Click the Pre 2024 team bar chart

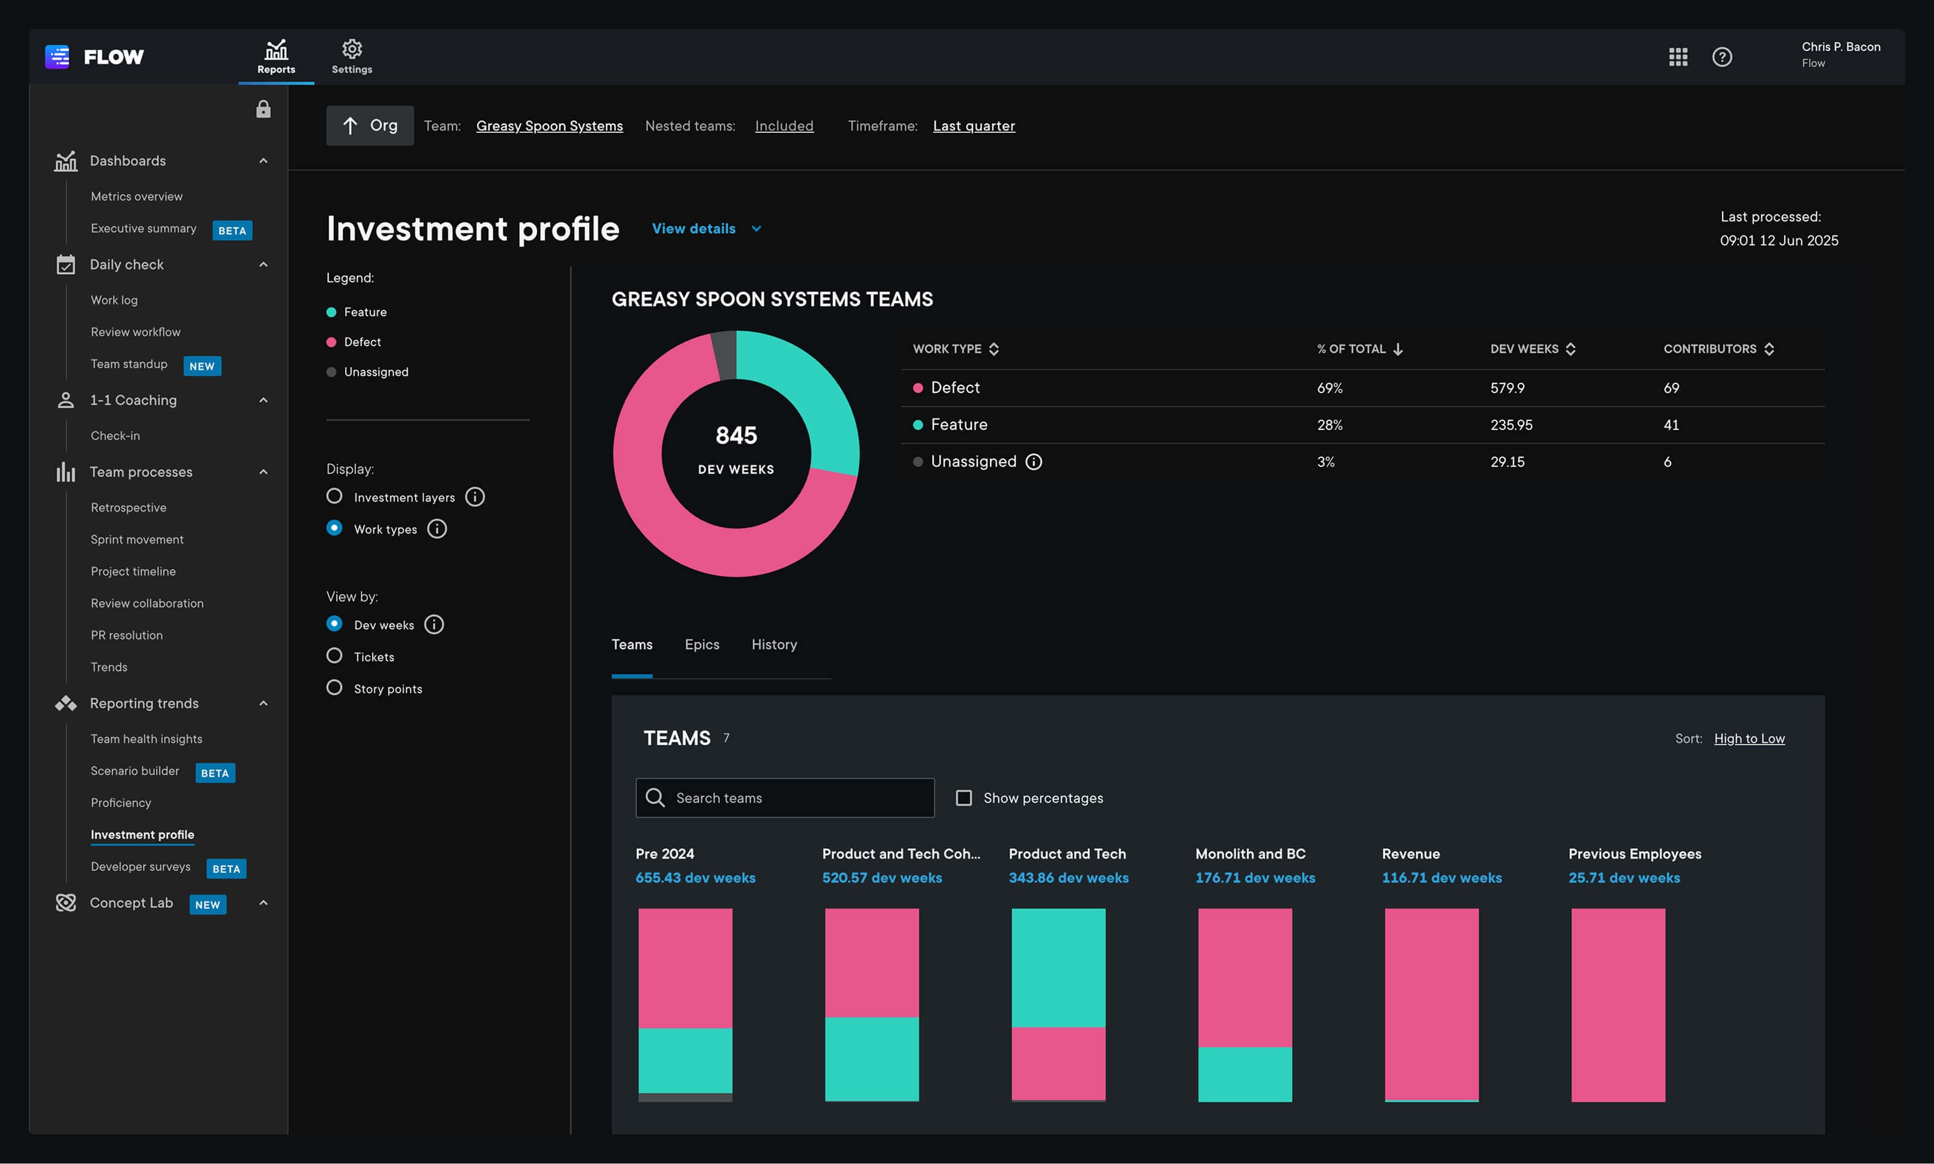click(685, 1005)
